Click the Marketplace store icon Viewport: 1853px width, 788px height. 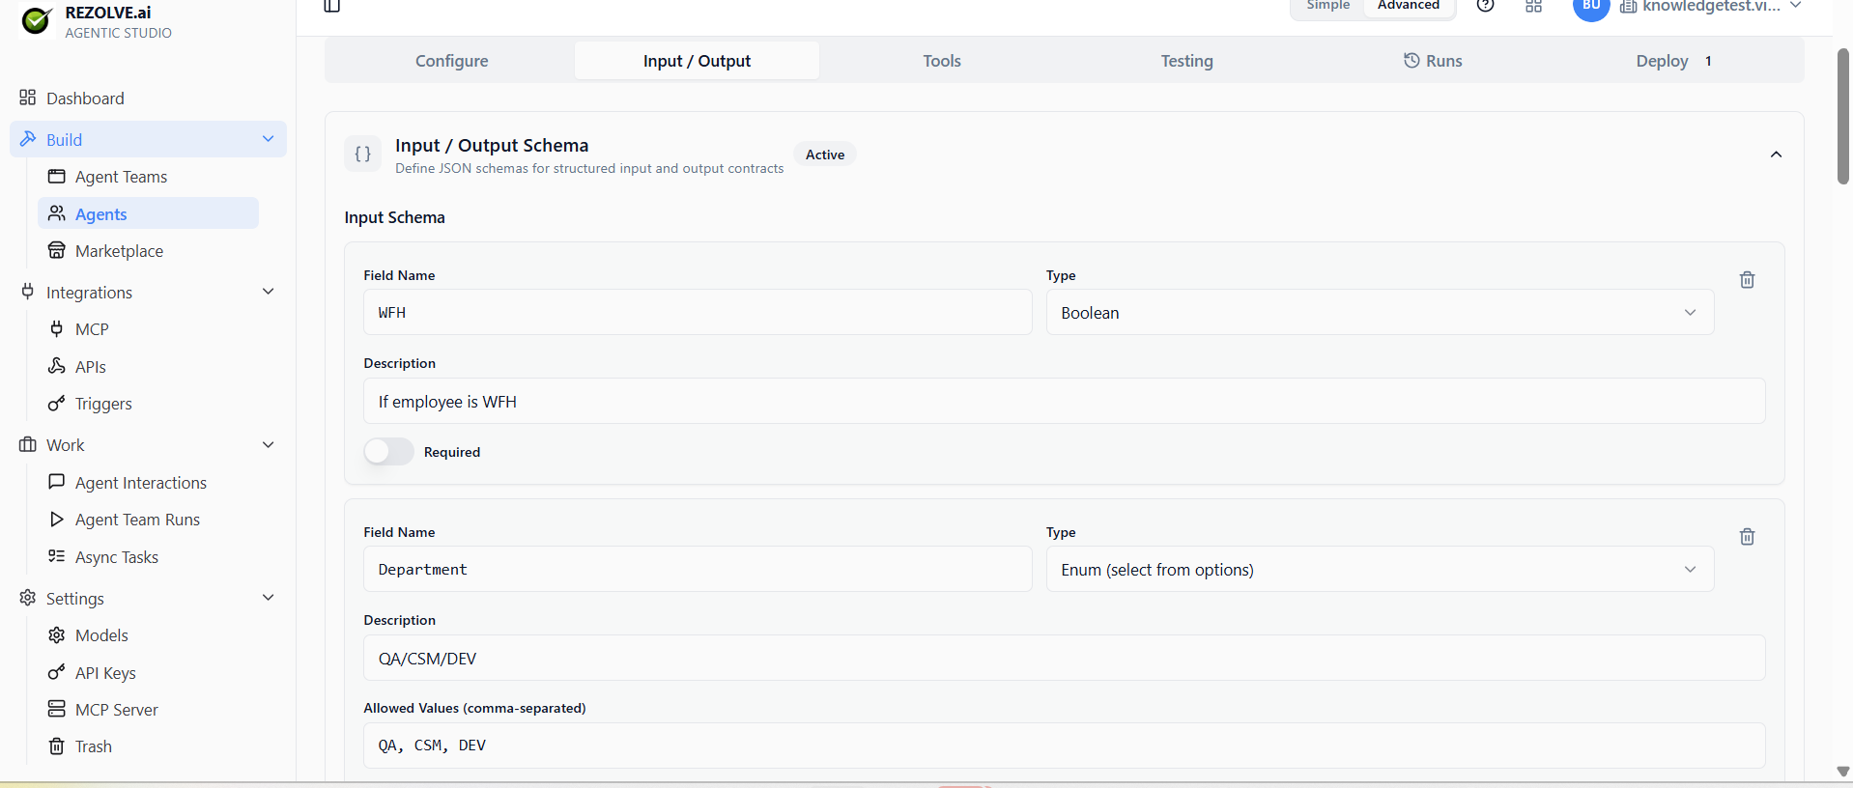click(x=57, y=250)
